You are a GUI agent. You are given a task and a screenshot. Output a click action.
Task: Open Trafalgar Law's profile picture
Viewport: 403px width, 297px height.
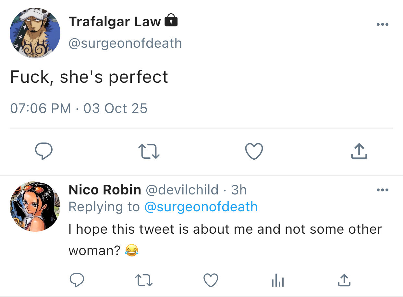[35, 33]
